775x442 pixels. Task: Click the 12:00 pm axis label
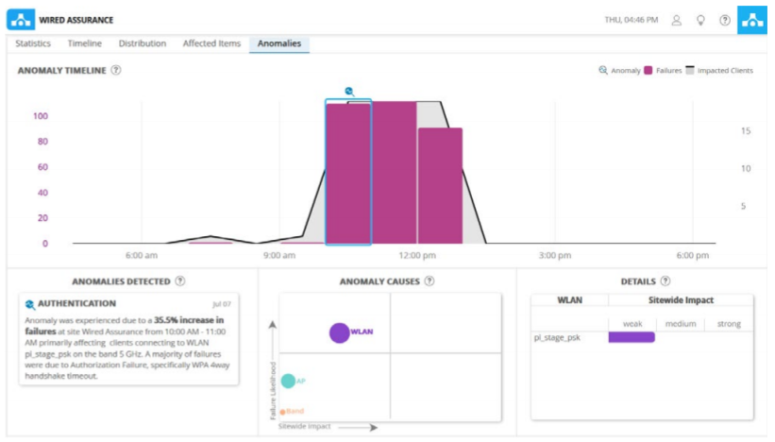[x=417, y=256]
